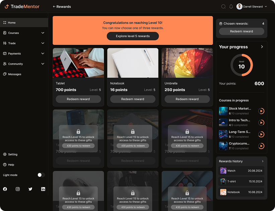
Task: Expand the Payments menu chevron
Action: 43,54
